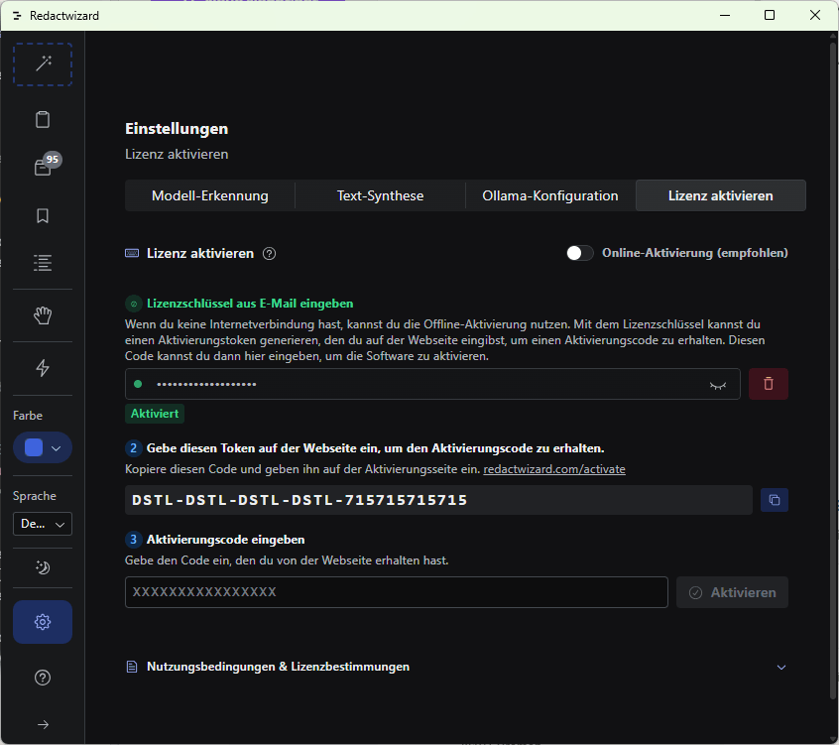The height and width of the screenshot is (745, 839).
Task: Click help icon next to Lizenz aktivieren
Action: tap(269, 254)
